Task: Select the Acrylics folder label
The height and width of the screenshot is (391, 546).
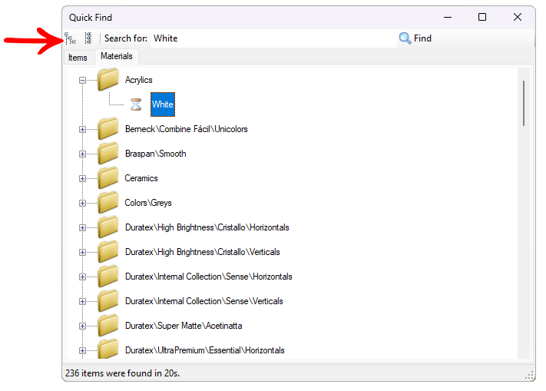Action: pos(138,80)
